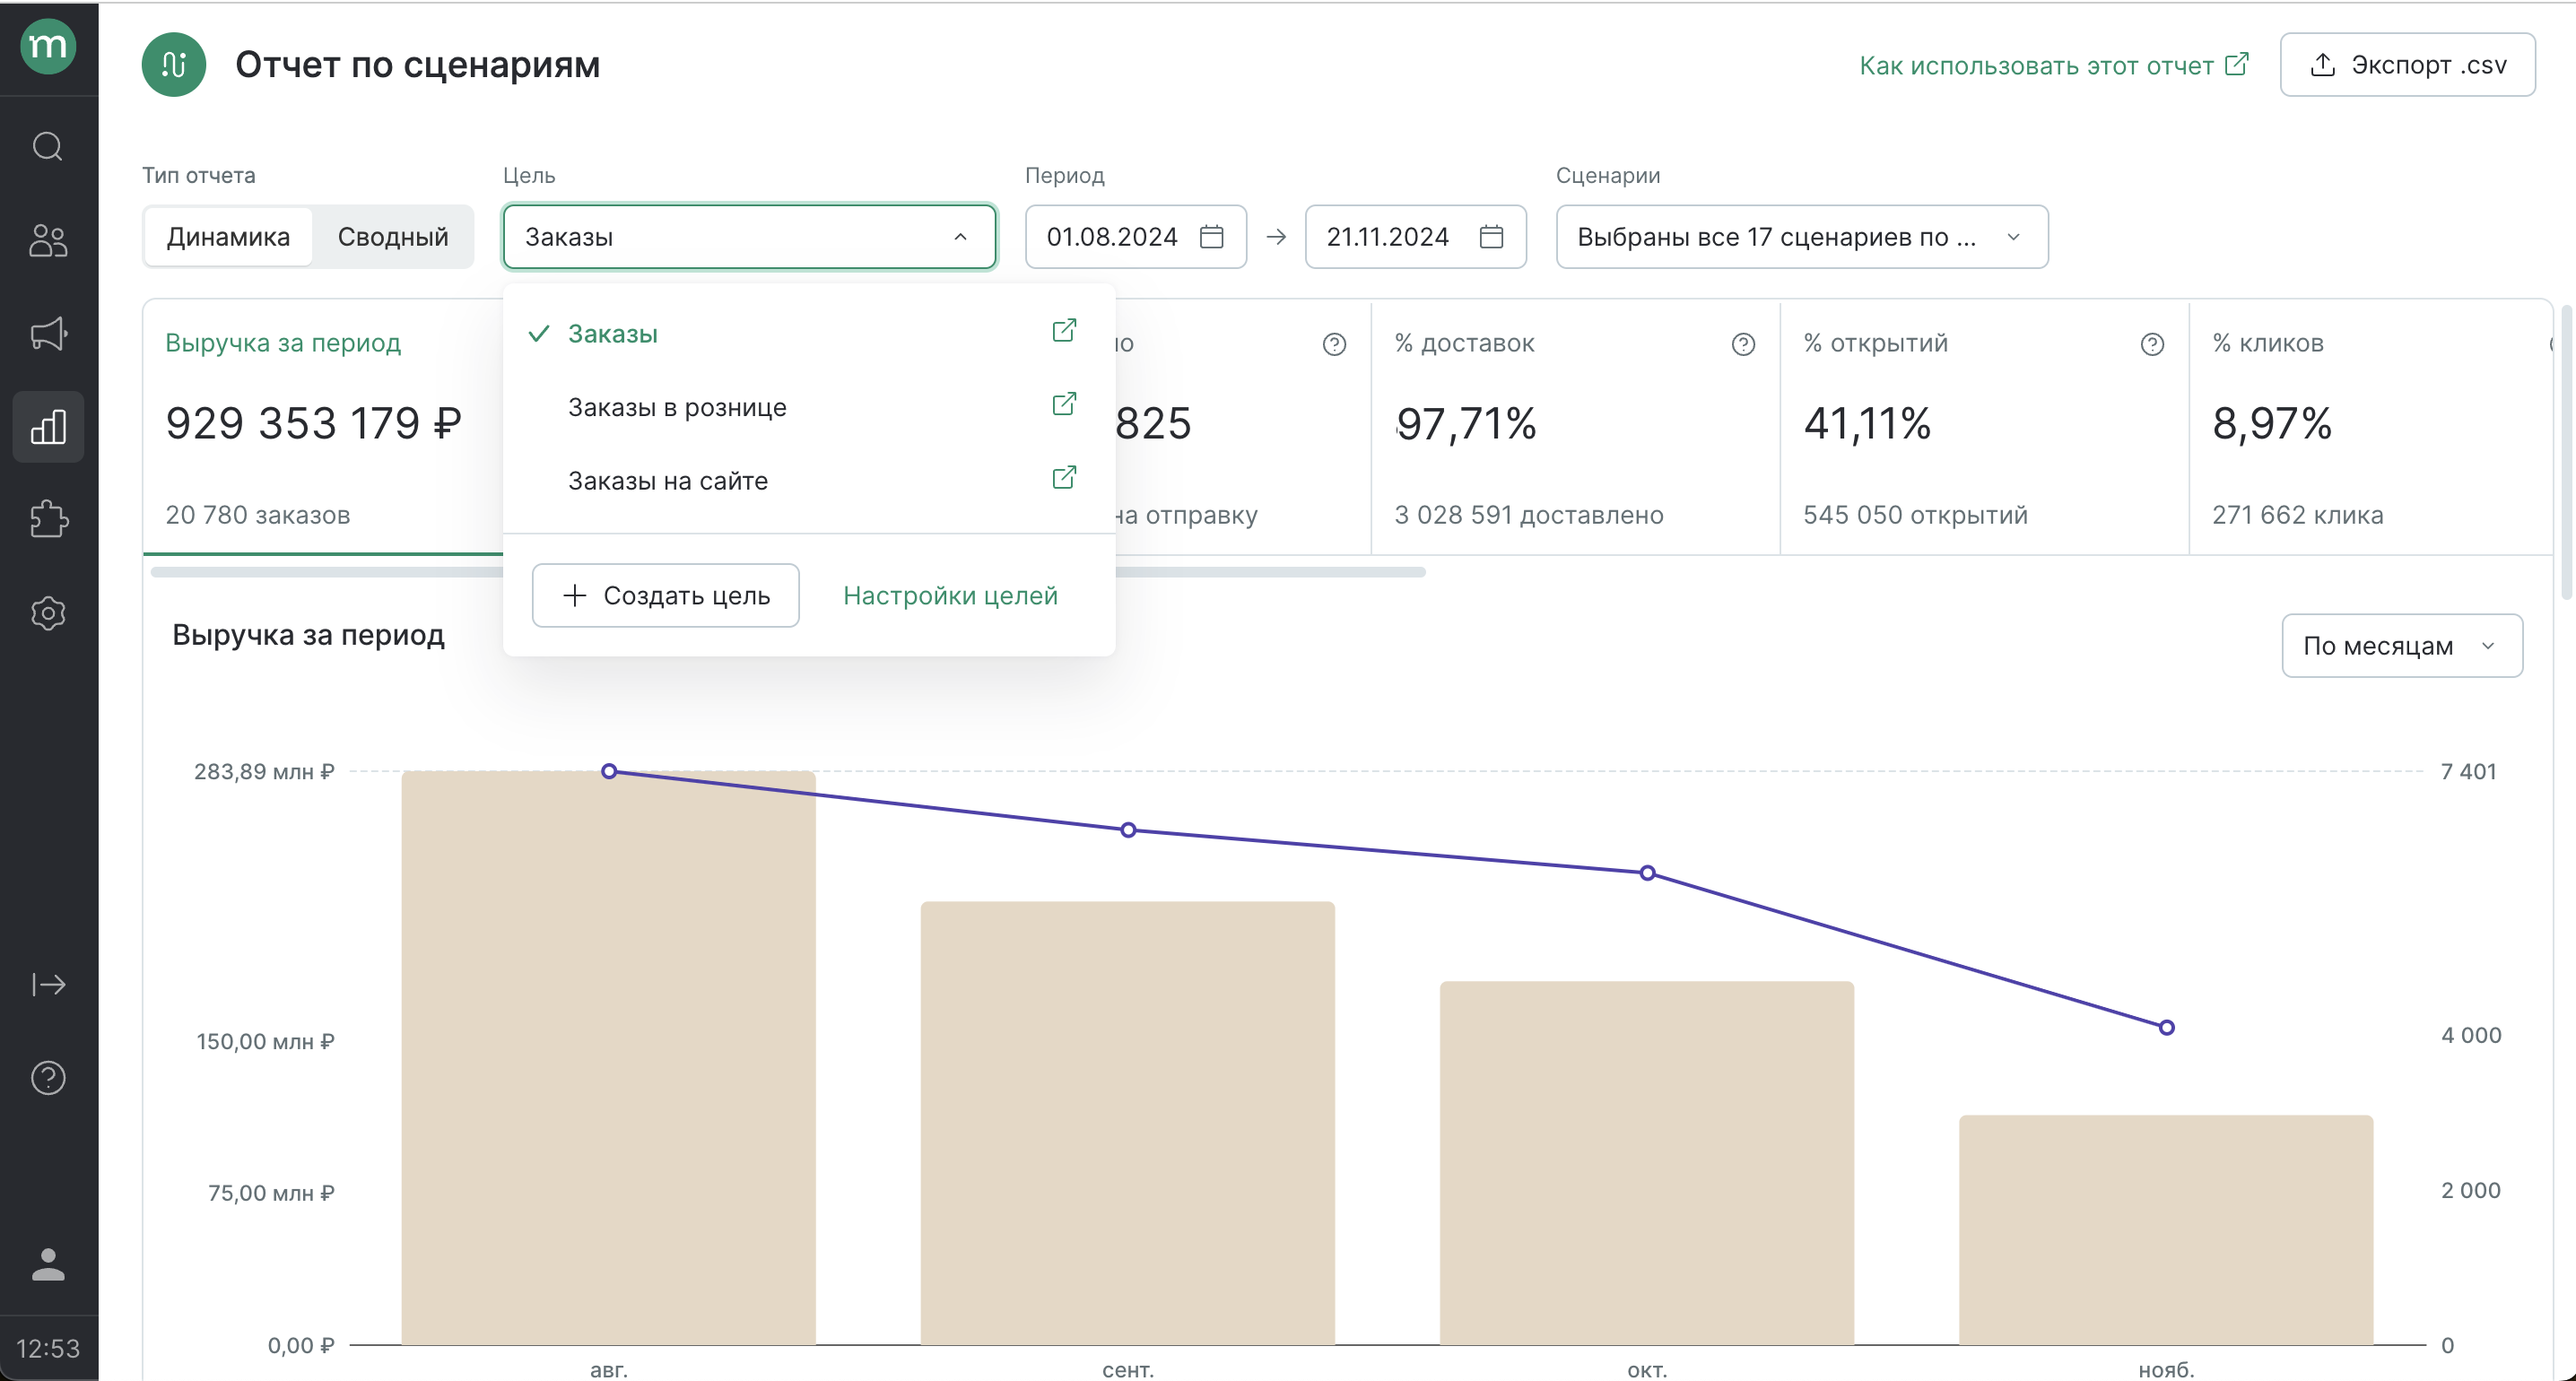Export report as .csv

(2407, 65)
